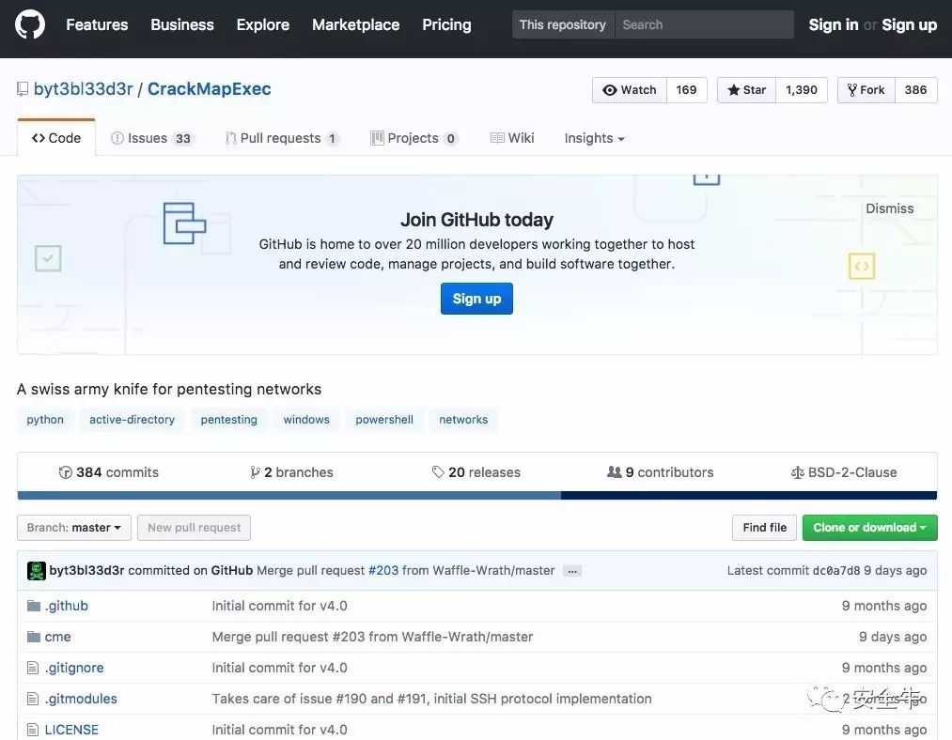This screenshot has height=740, width=952.
Task: Open the Issues tab
Action: pos(152,138)
